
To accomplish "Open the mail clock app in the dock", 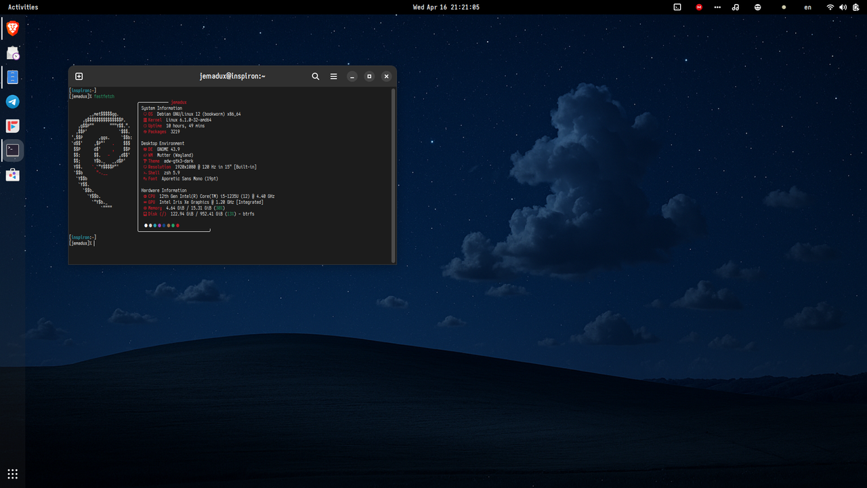I will [13, 53].
